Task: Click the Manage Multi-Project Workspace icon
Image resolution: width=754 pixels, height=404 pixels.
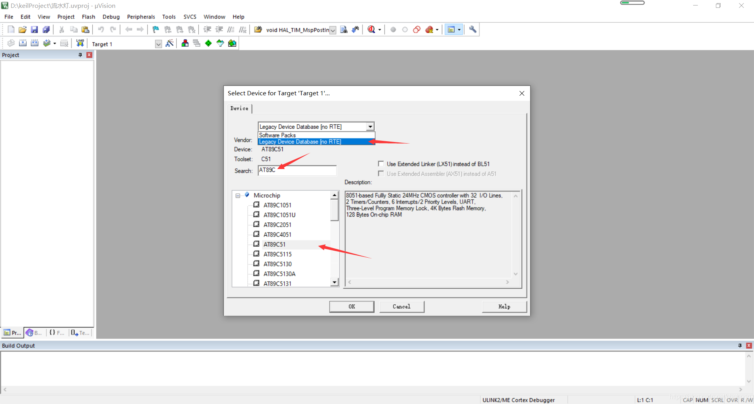Action: coord(197,43)
